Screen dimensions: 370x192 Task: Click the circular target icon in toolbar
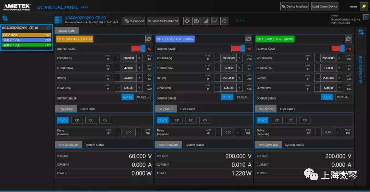tap(224, 21)
